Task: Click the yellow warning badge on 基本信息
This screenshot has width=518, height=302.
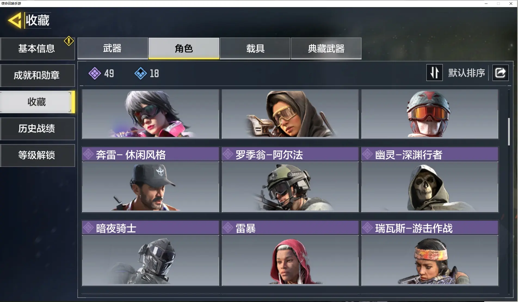Action: [69, 41]
